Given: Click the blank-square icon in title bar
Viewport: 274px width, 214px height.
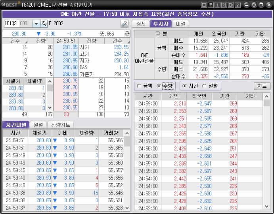Looking at the screenshot, I should 204,5.
